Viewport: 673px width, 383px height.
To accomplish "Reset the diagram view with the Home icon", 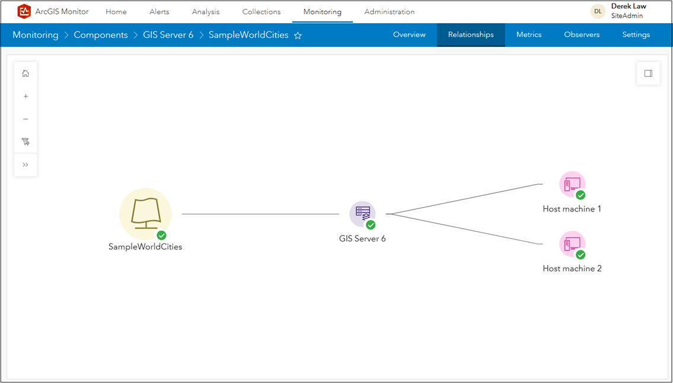I will point(25,73).
